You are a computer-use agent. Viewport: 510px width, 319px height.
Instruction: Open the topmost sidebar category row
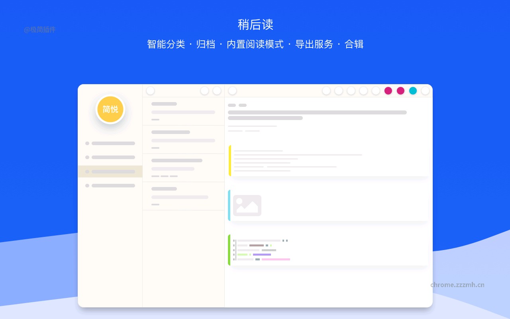point(110,143)
